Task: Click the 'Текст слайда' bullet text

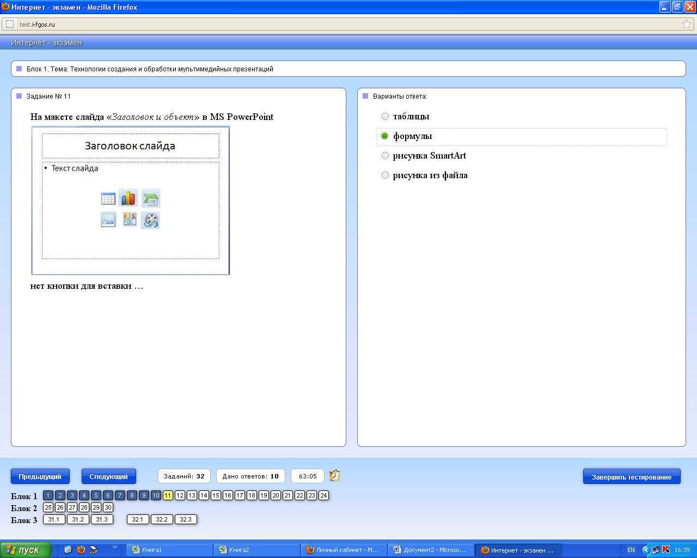Action: point(75,168)
